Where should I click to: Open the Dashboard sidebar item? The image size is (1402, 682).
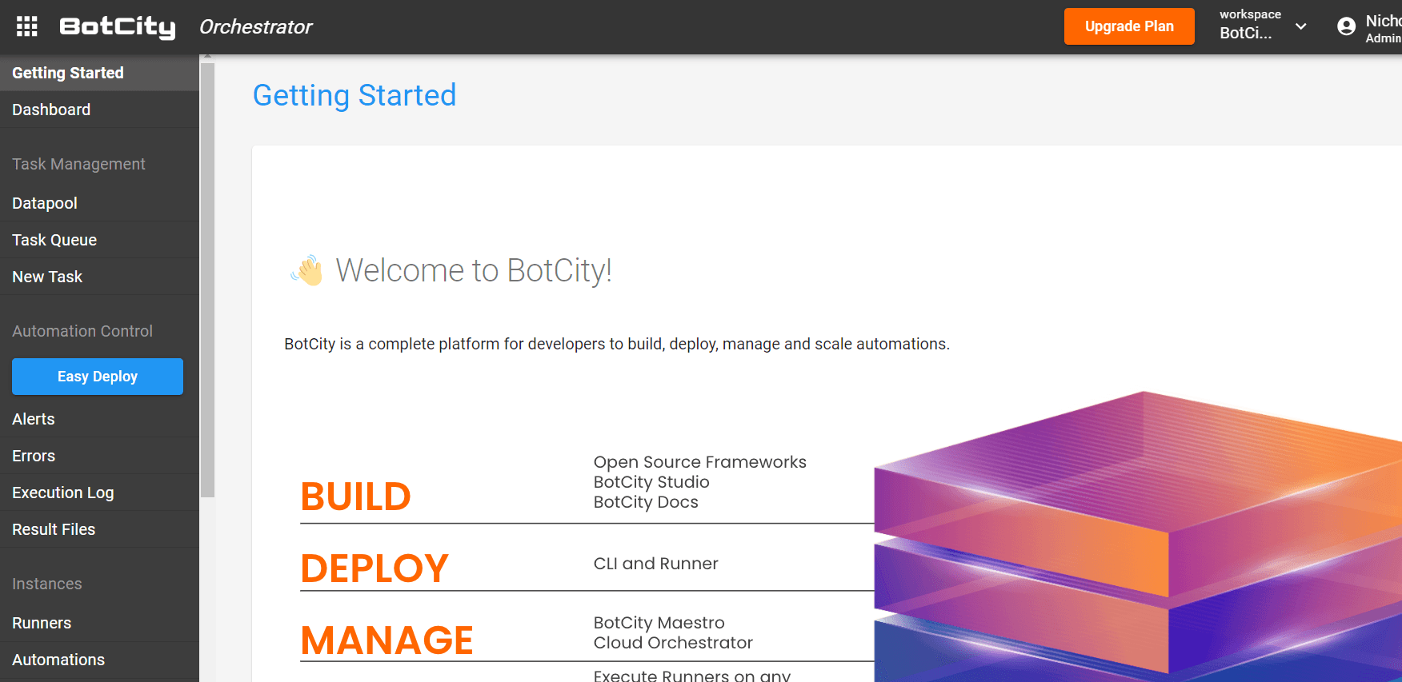(99, 110)
